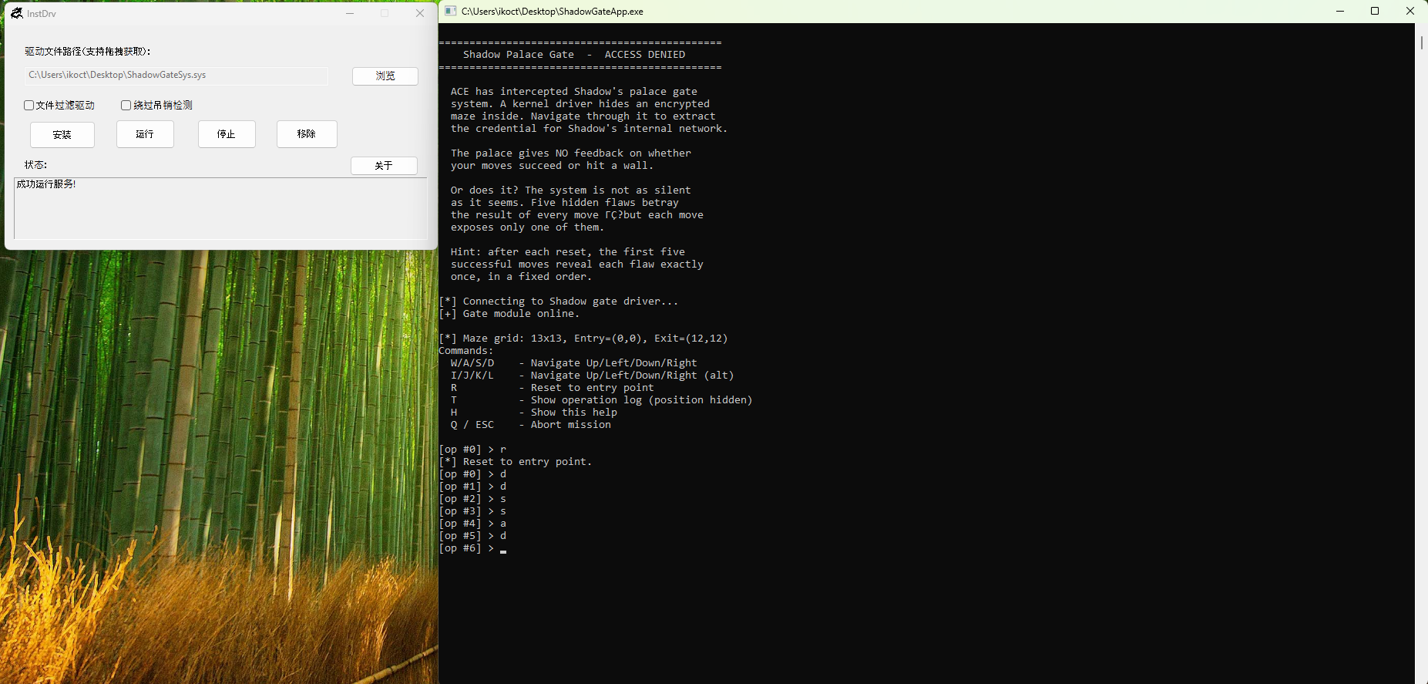
Task: Click the 'Q / ESC - Abort mission' line
Action: point(531,425)
